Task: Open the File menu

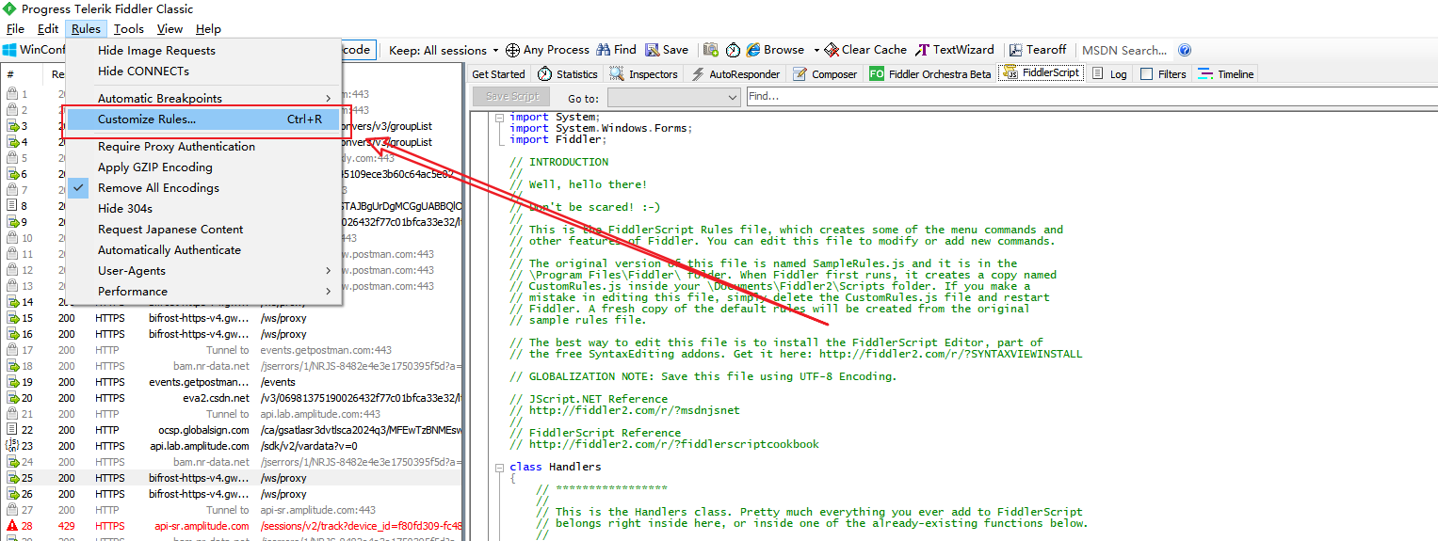Action: click(15, 29)
